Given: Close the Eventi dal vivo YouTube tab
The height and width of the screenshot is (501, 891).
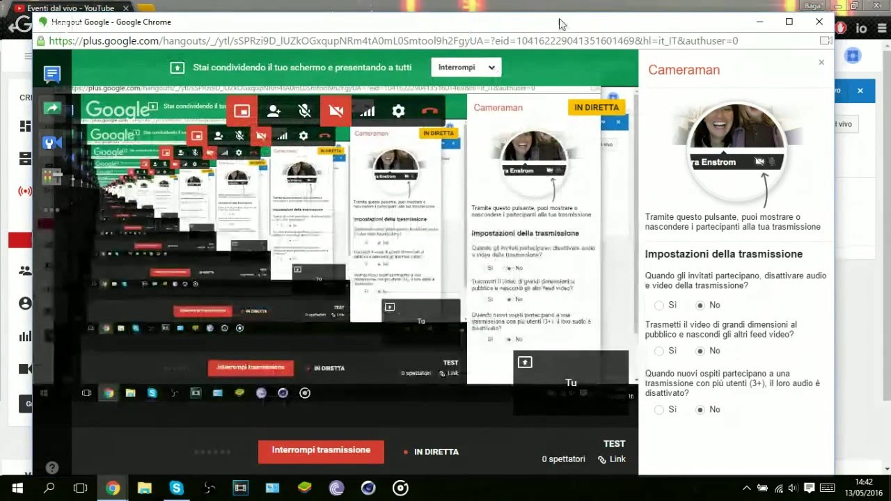Looking at the screenshot, I should click(126, 8).
